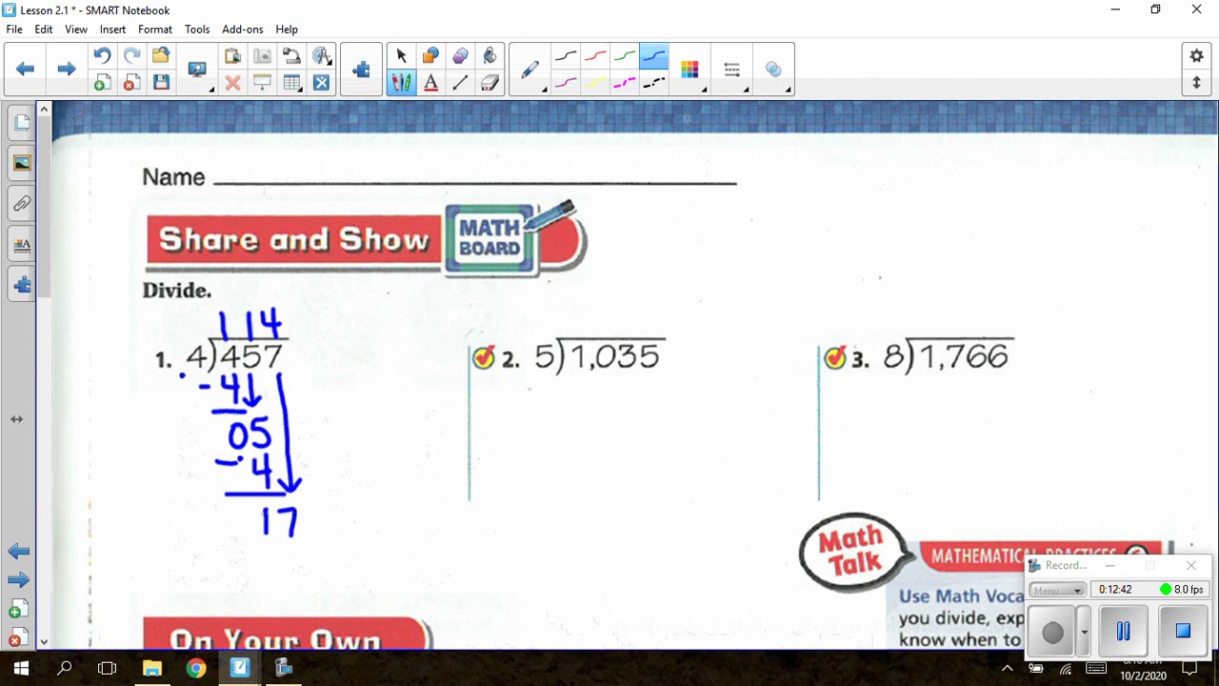Screen dimensions: 1219x686
Task: Click the Paste clipboard icon
Action: 232,56
